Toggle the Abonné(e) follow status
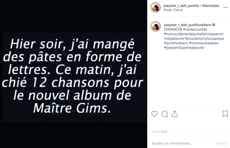 click(x=211, y=6)
